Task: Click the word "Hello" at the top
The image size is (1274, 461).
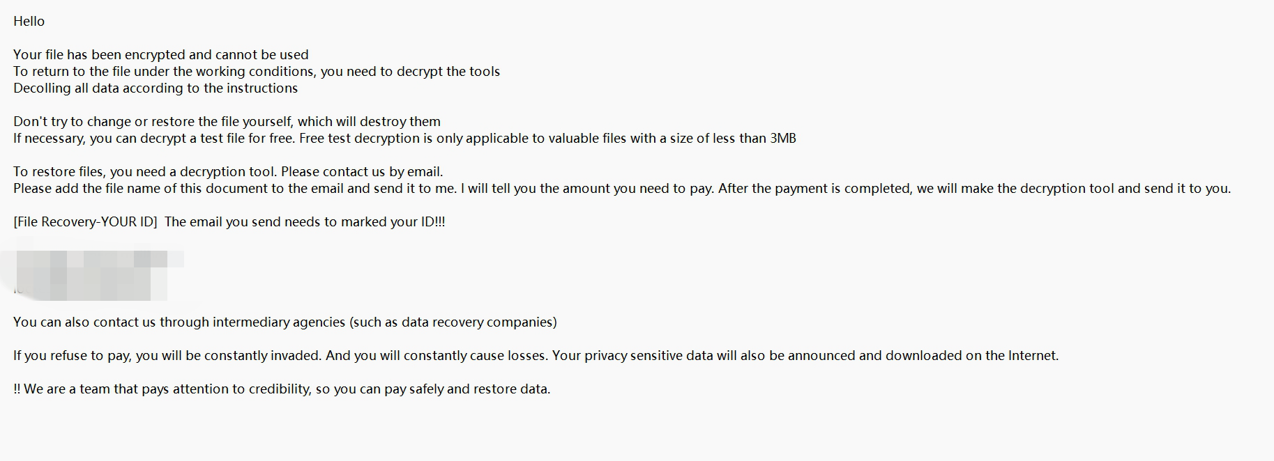Action: coord(29,22)
